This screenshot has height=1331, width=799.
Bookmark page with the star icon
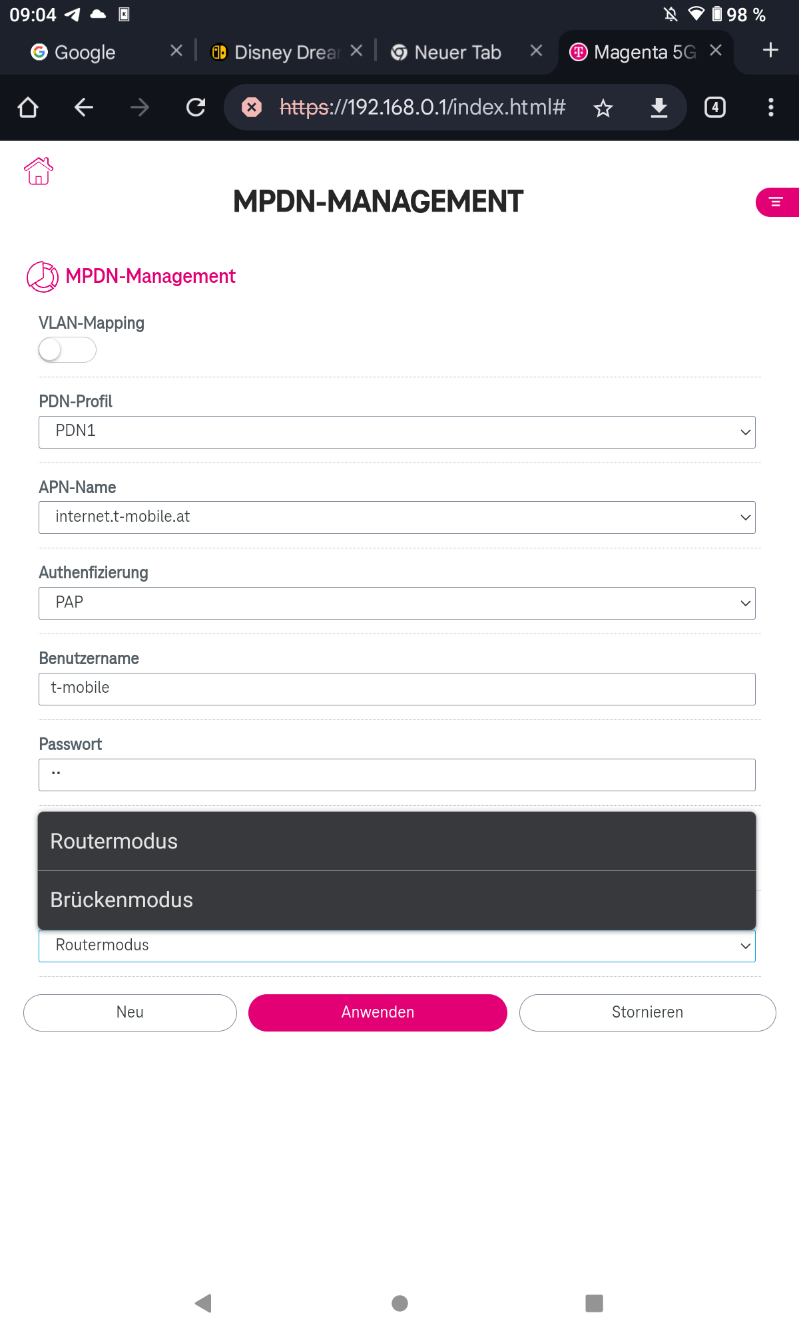603,108
